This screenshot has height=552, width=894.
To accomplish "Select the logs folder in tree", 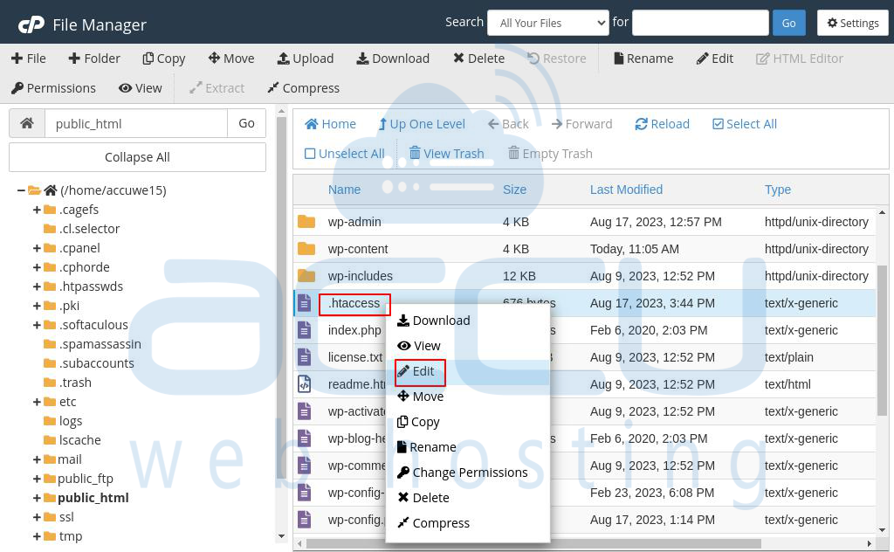I will coord(71,421).
